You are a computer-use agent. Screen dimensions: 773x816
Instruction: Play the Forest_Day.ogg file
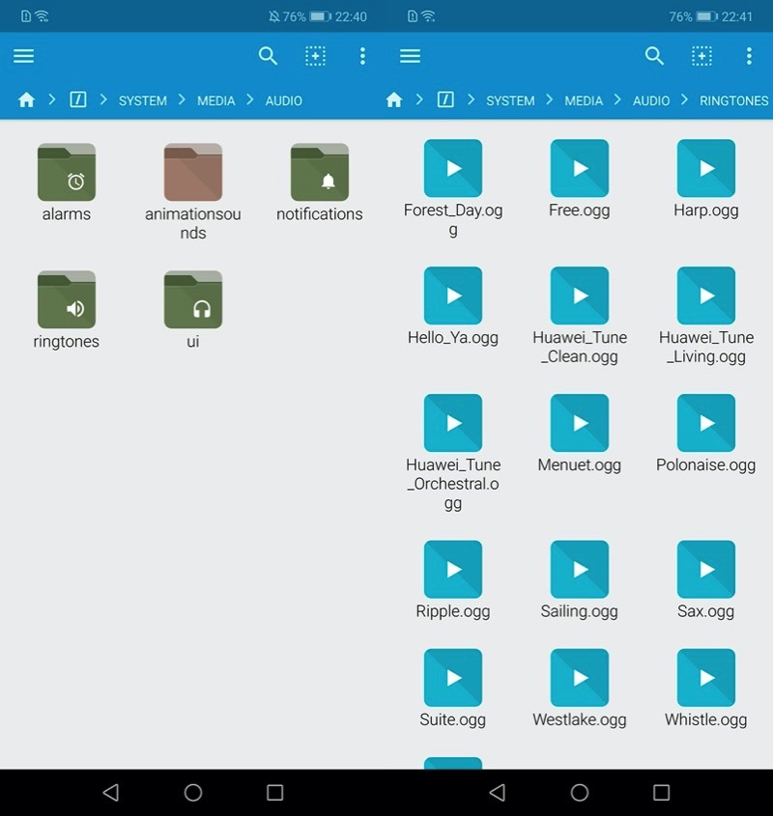pos(453,169)
